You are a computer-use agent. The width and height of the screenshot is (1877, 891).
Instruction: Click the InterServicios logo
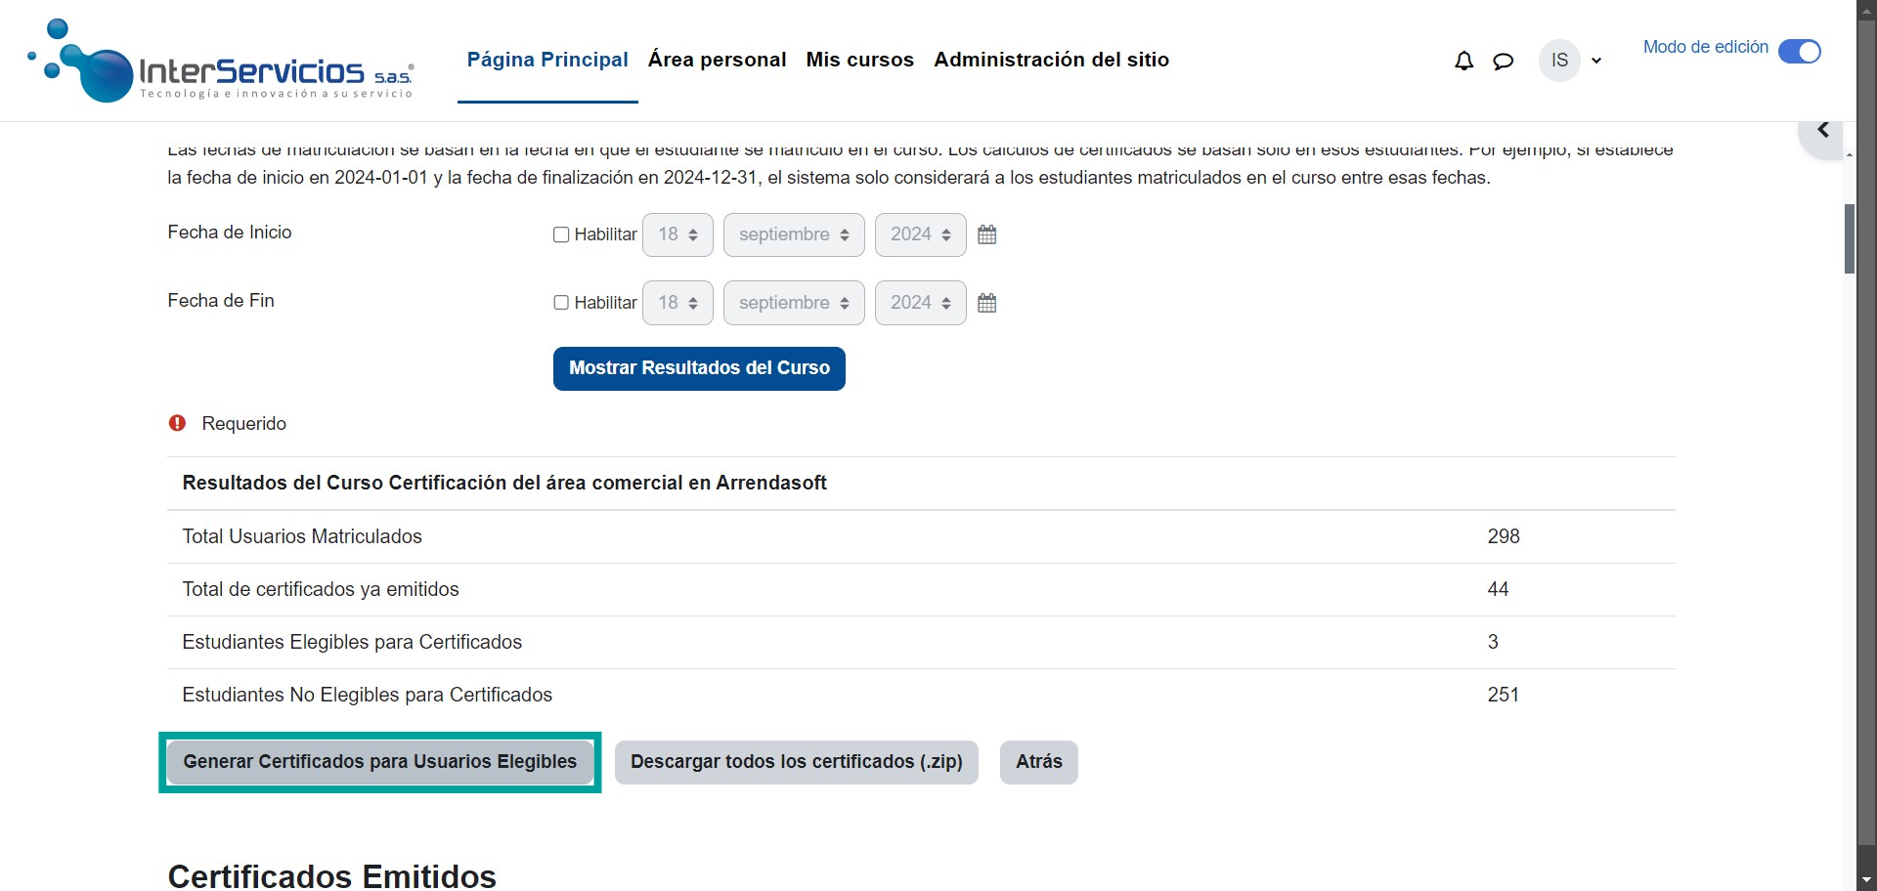click(222, 61)
